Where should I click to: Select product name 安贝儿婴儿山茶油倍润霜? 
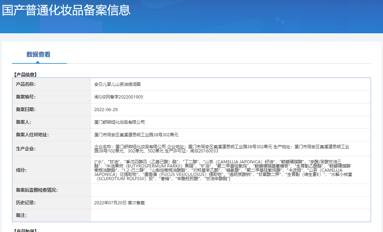(x=117, y=84)
